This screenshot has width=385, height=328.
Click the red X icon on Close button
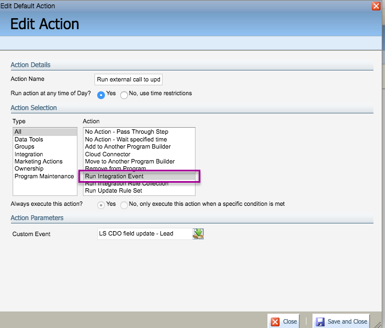click(x=275, y=321)
